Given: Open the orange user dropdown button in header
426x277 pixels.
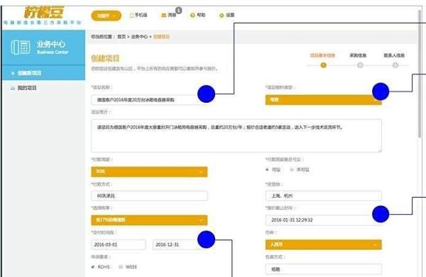Looking at the screenshot, I should [x=106, y=16].
